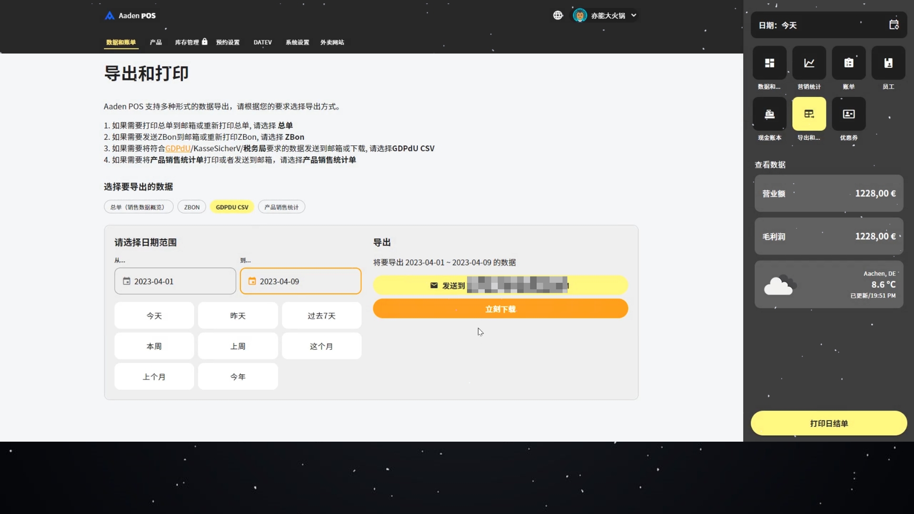Select the ZBON export chip
Image resolution: width=914 pixels, height=514 pixels.
pos(192,207)
